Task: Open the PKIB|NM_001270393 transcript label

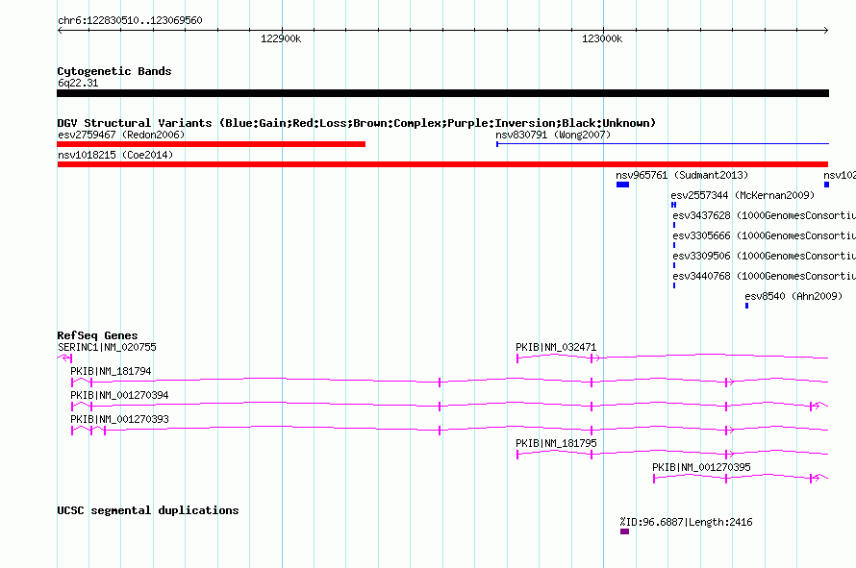Action: (119, 419)
